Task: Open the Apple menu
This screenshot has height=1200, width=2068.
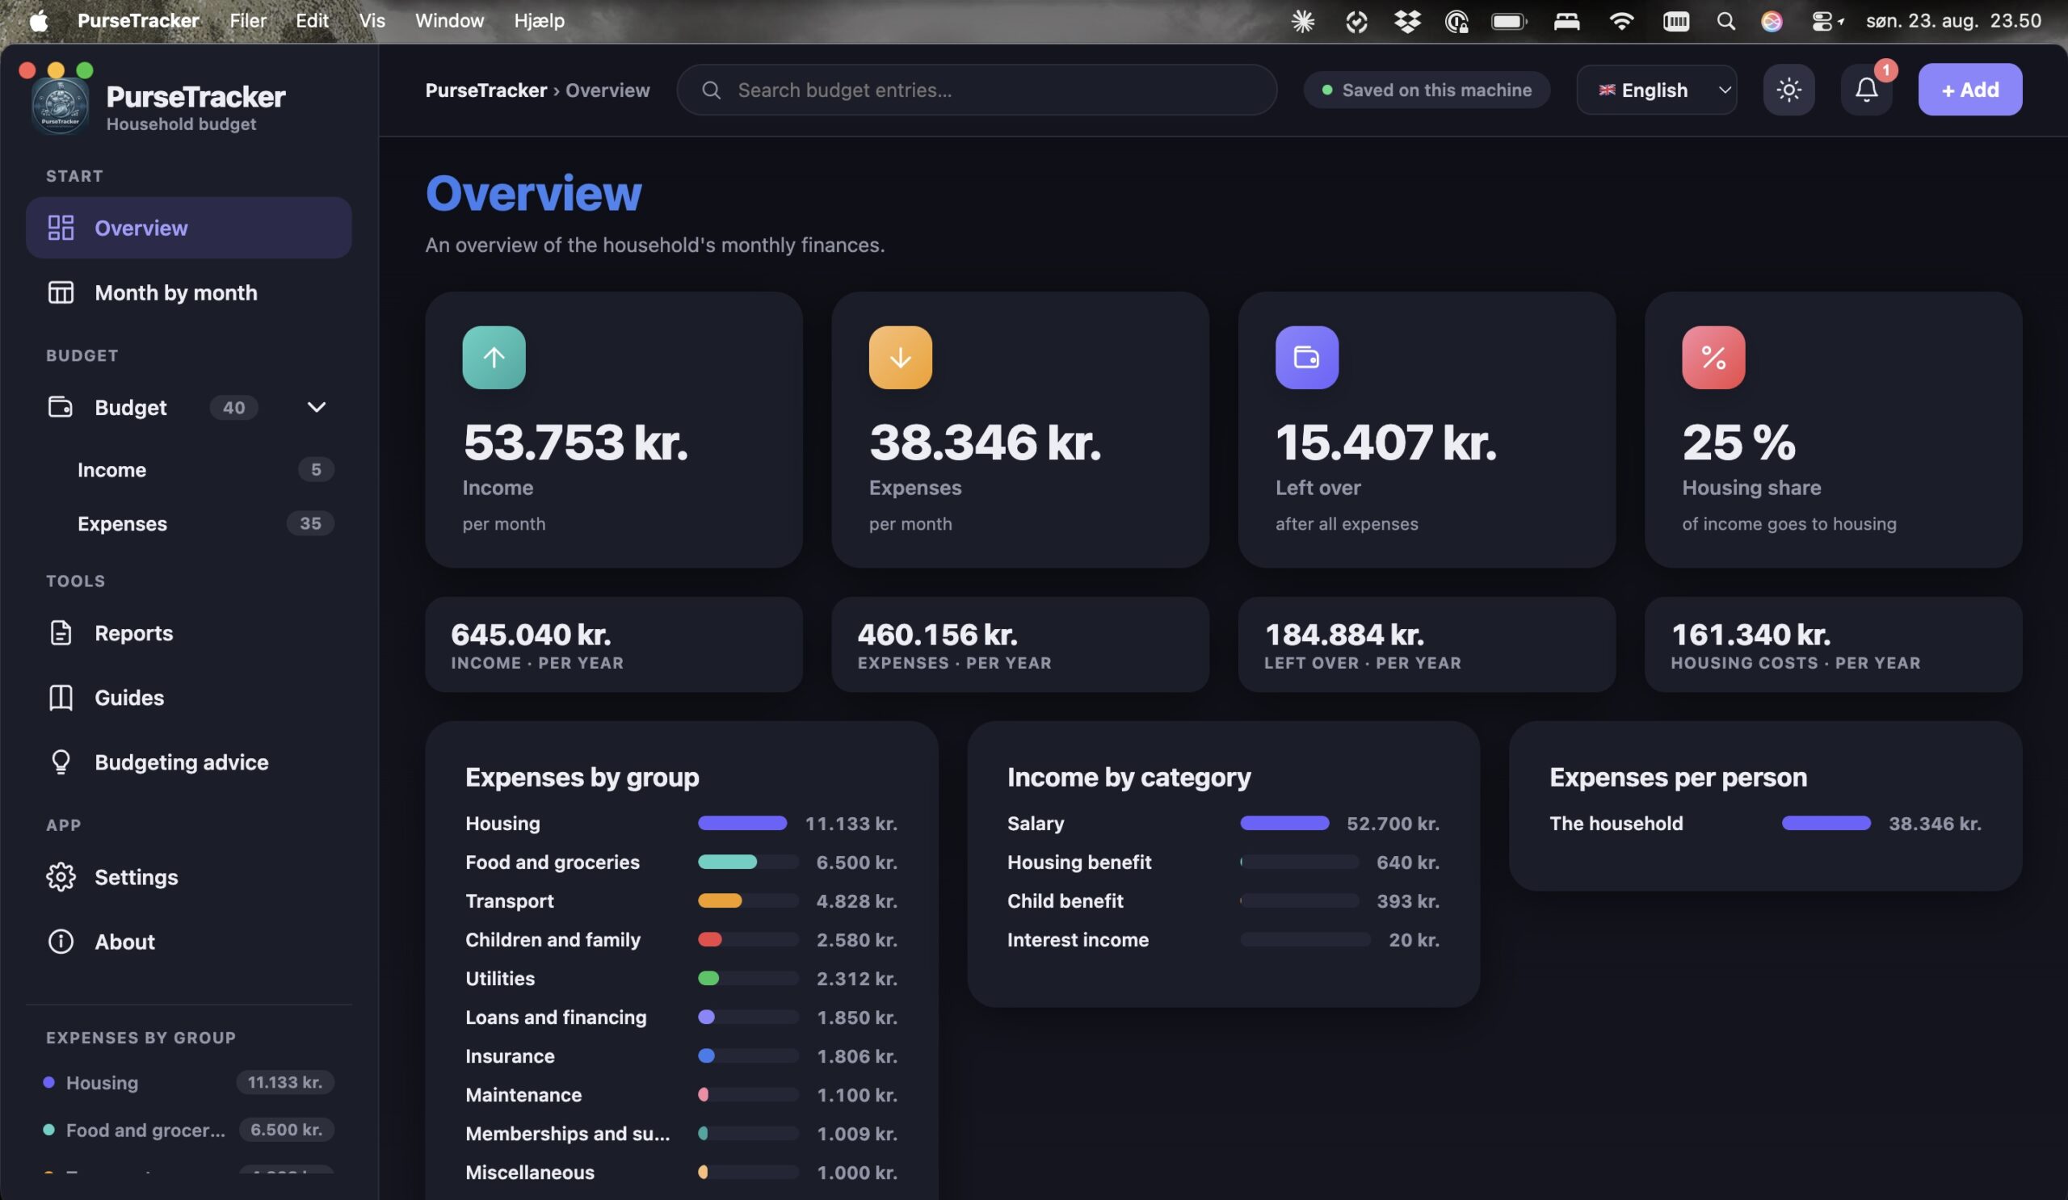Action: [x=38, y=20]
